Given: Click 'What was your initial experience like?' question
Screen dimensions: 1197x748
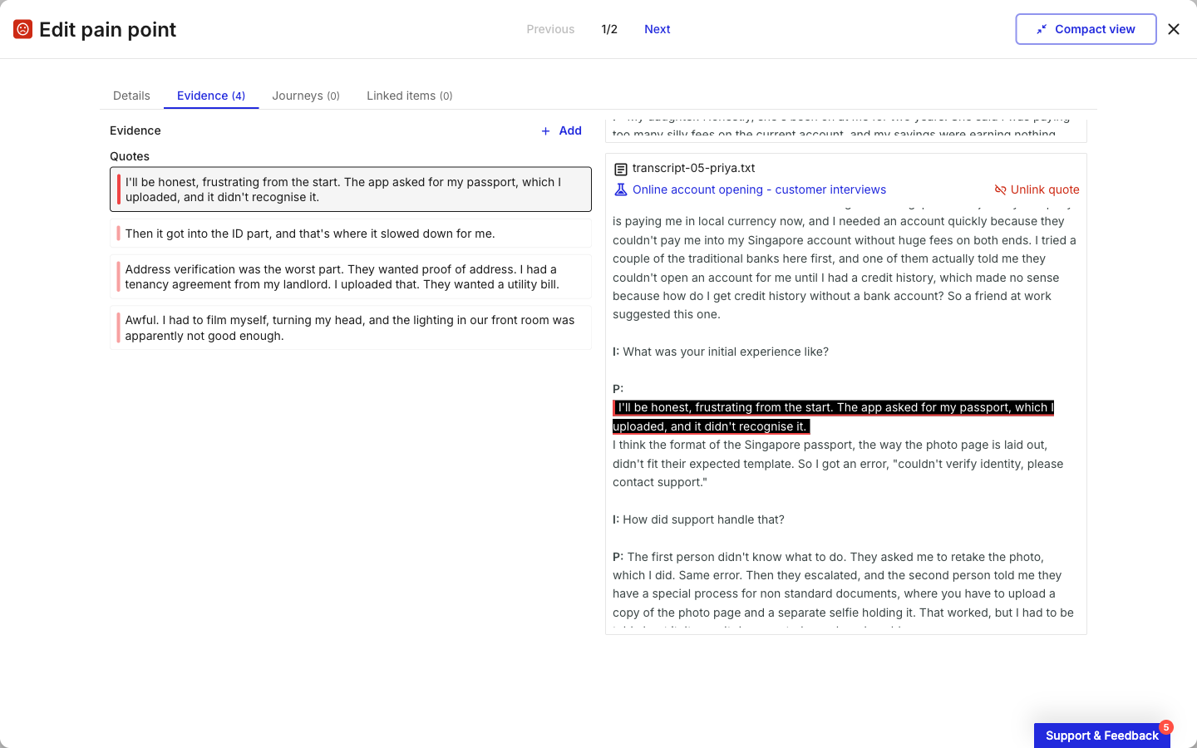Looking at the screenshot, I should (726, 352).
